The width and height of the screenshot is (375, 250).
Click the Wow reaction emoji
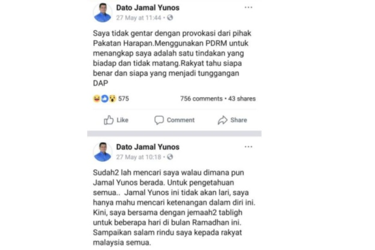112,99
